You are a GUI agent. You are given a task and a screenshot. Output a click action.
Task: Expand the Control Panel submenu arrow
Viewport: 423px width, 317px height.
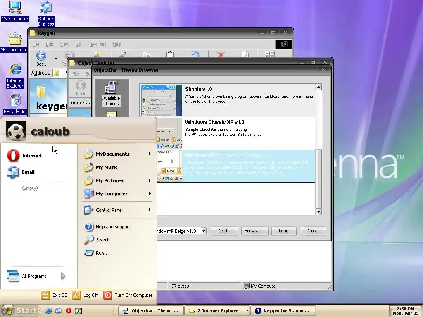tap(150, 210)
